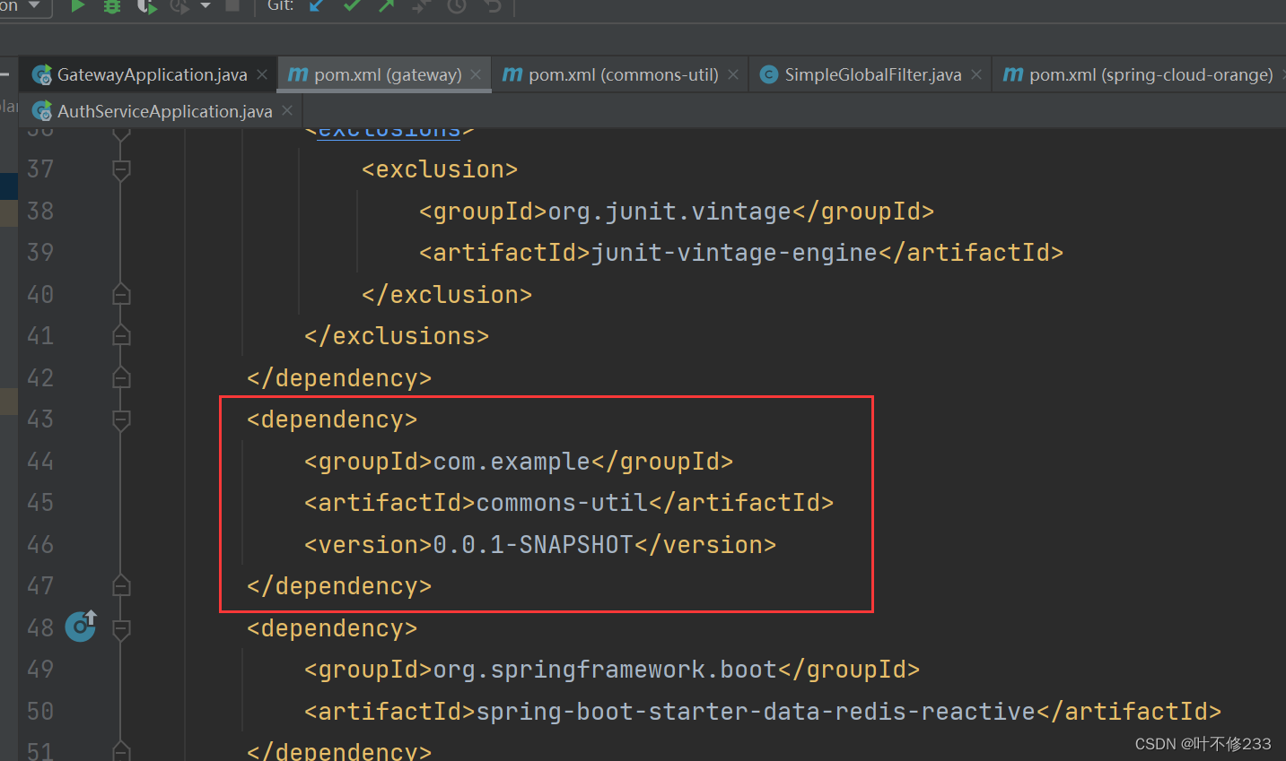Image resolution: width=1286 pixels, height=761 pixels.
Task: Click the Git: toolbar label
Action: pyautogui.click(x=281, y=5)
